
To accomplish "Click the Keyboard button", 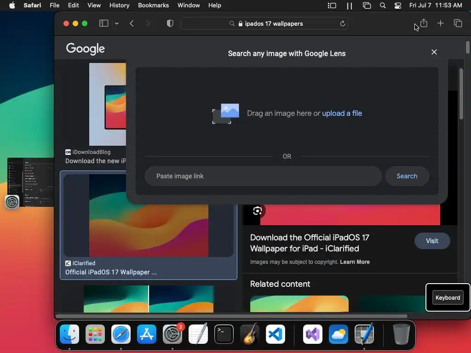I will [x=448, y=297].
